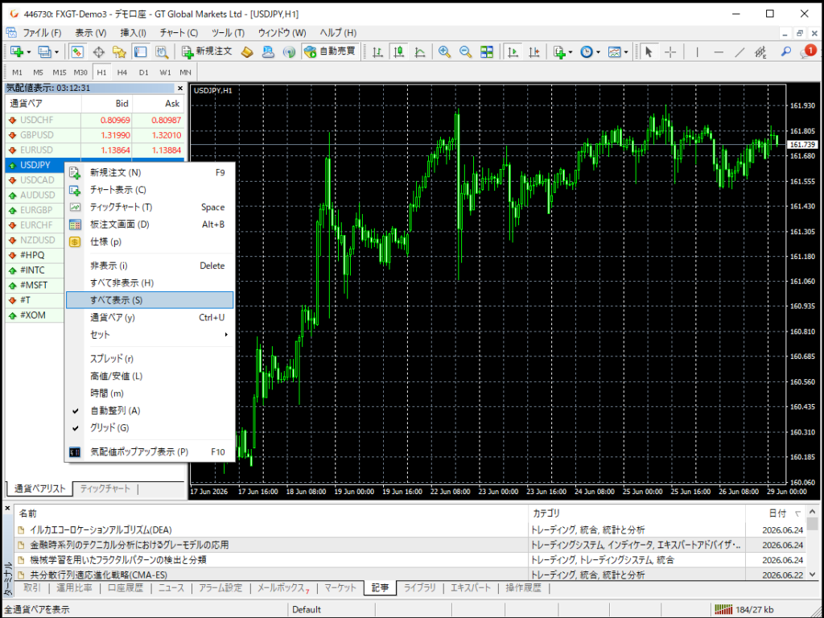This screenshot has width=824, height=618.
Task: Switch to the ティックチャート tab
Action: 105,488
